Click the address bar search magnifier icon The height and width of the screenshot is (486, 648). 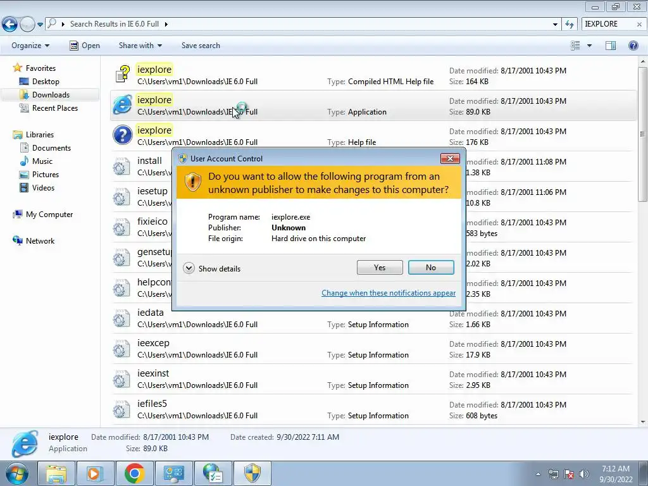52,23
